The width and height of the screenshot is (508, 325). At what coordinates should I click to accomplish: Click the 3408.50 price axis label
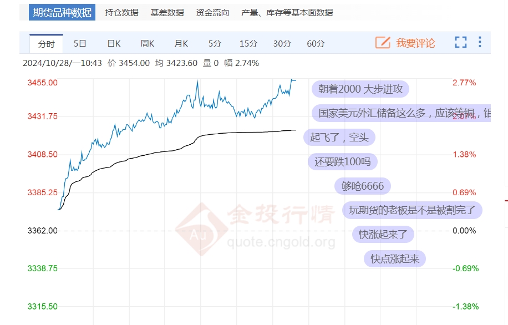click(x=43, y=154)
